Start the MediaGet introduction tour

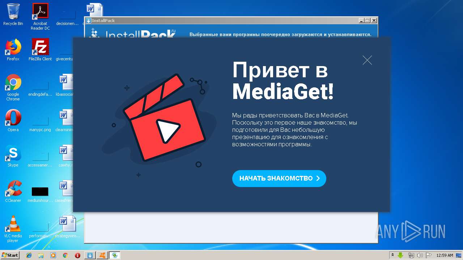[279, 178]
